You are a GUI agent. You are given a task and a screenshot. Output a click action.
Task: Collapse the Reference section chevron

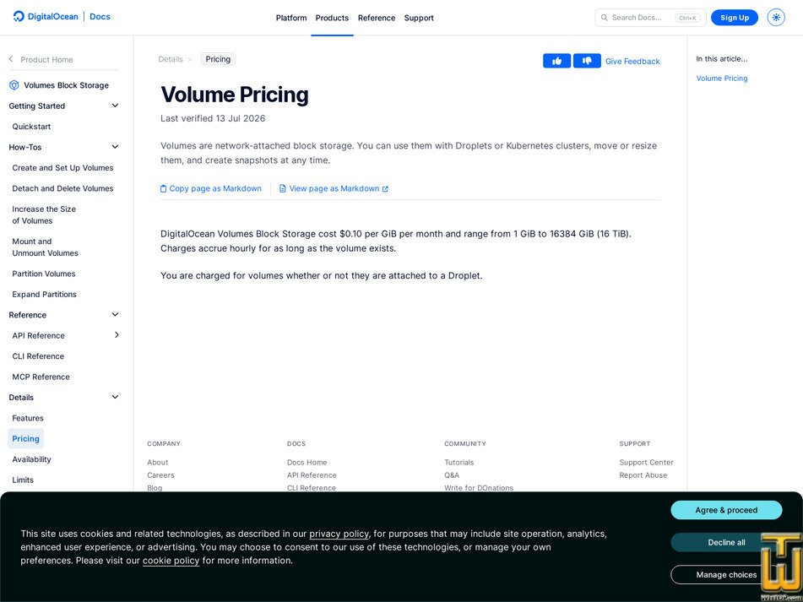click(x=115, y=314)
